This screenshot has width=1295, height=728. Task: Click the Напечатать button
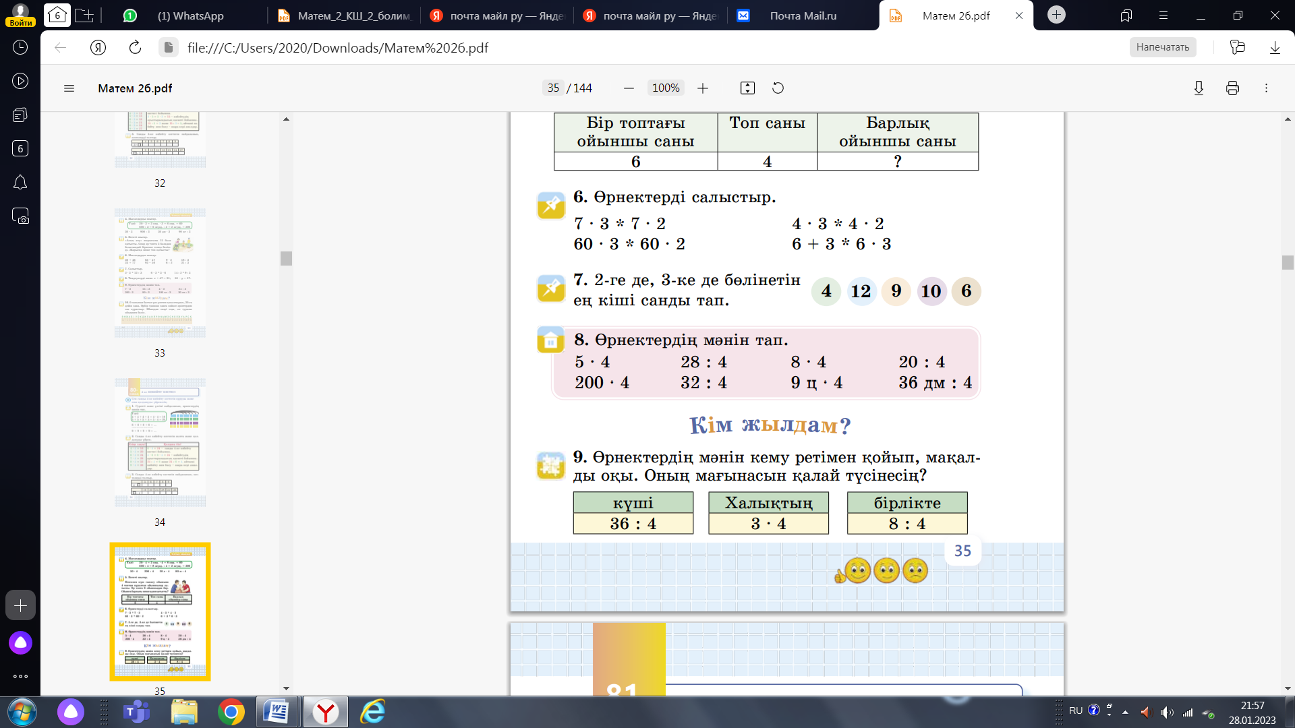click(x=1162, y=47)
